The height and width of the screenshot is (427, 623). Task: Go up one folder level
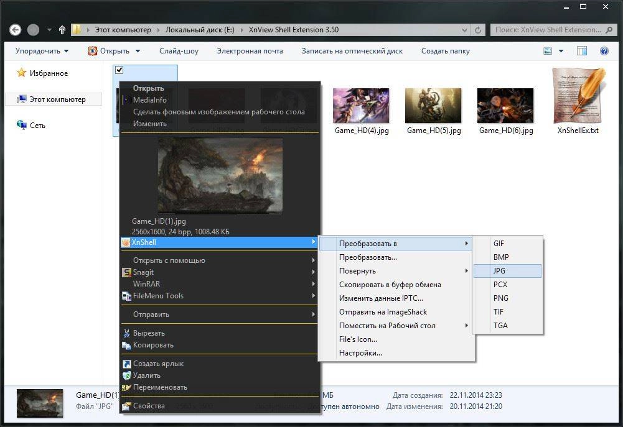pyautogui.click(x=62, y=30)
